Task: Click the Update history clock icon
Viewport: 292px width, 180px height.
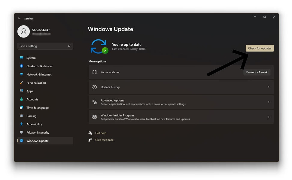Action: (94, 87)
